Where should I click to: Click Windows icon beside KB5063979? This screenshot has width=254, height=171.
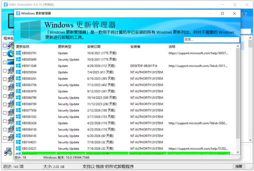click(18, 91)
